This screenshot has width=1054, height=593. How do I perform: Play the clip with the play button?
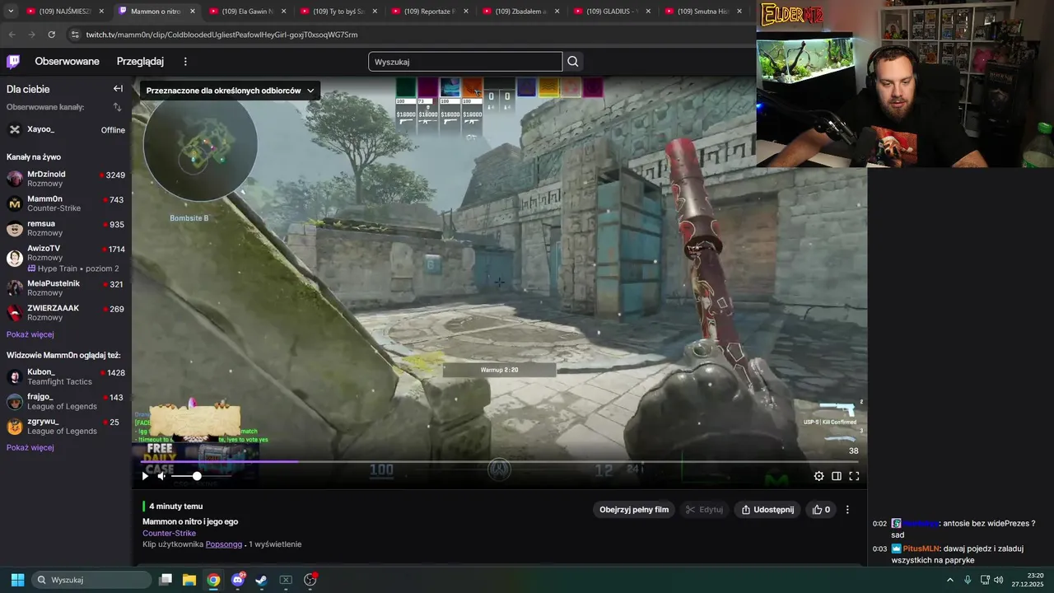click(145, 476)
